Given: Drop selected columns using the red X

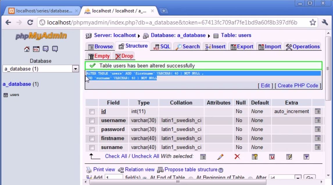Looking at the screenshot, I should (237, 156).
